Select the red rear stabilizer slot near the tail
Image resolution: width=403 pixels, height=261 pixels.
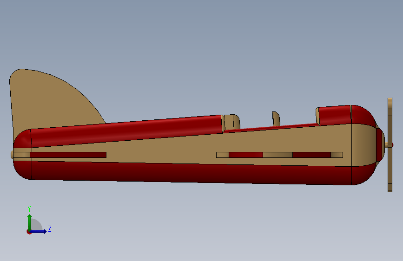[68, 155]
